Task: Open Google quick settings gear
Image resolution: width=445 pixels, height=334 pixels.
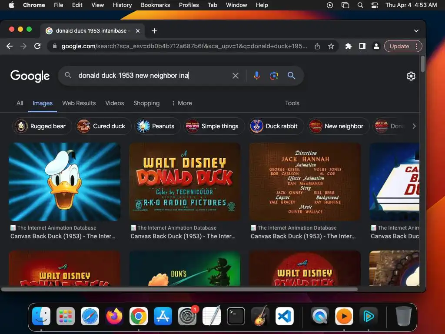Action: [x=411, y=76]
